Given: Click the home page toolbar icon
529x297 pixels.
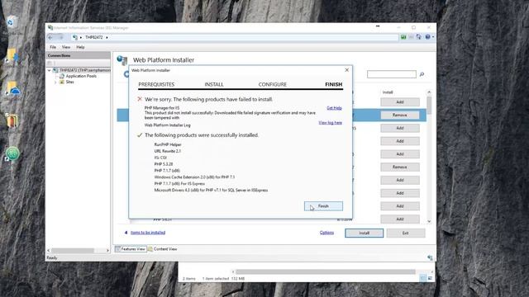Looking at the screenshot, I should [x=419, y=37].
